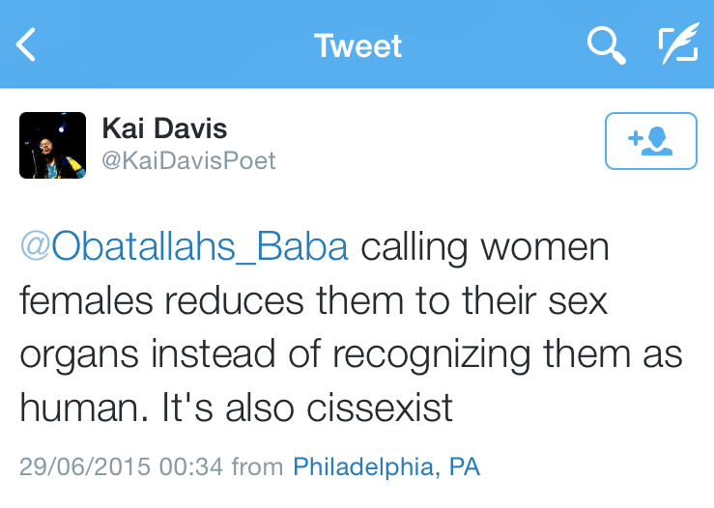This screenshot has width=714, height=508.
Task: Tap the Tweet header title
Action: (x=357, y=45)
